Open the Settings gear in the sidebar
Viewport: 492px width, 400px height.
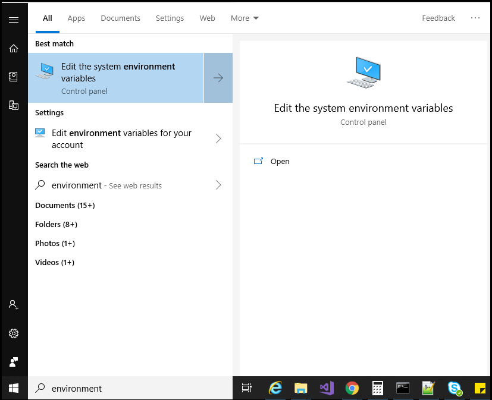(14, 333)
